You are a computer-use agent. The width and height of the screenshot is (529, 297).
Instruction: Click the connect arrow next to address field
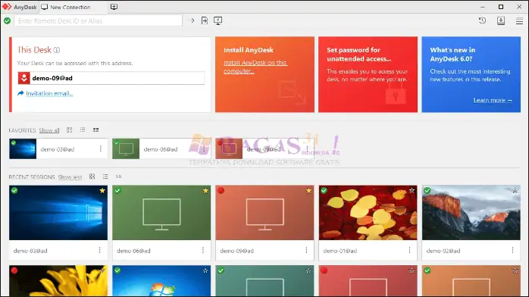click(191, 20)
